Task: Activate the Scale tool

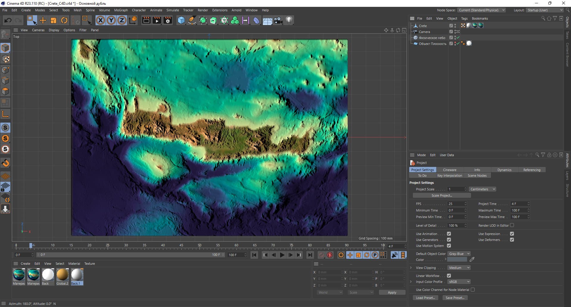Action: (54, 20)
